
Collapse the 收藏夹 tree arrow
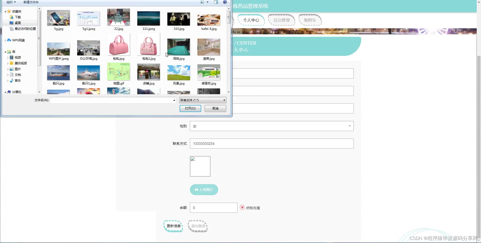tap(5, 12)
